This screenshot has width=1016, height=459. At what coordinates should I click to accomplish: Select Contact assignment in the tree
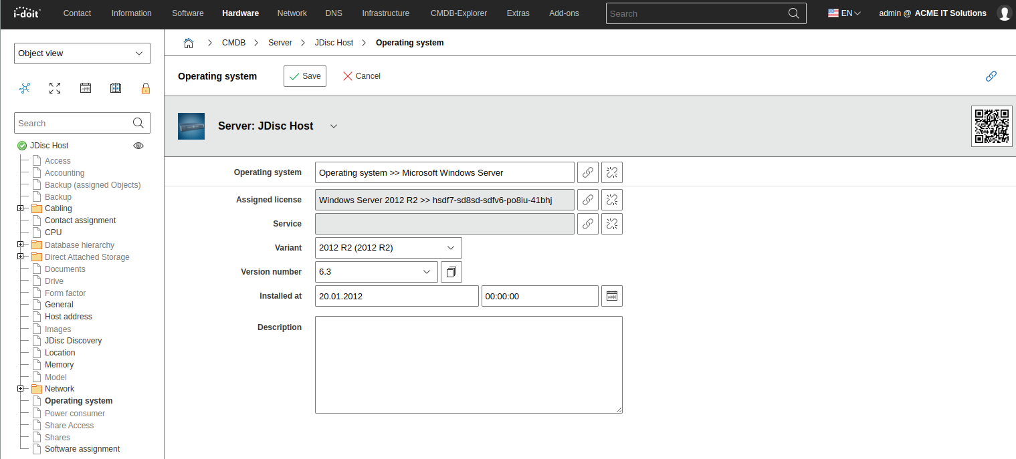[80, 220]
